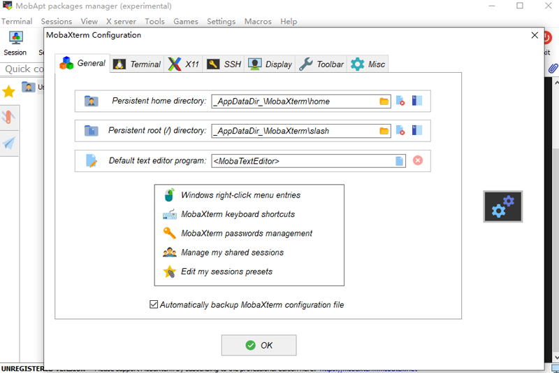Click the people icon for shared sessions
The width and height of the screenshot is (559, 373).
(169, 253)
